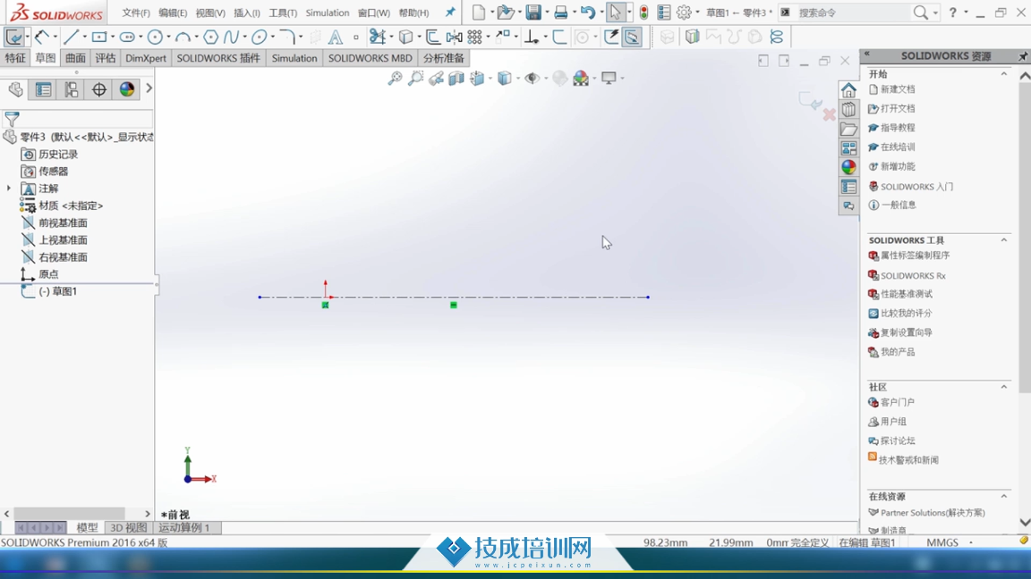Toggle the pin on SOLIDWORKS Resources pane
Image resolution: width=1031 pixels, height=579 pixels.
point(1023,56)
